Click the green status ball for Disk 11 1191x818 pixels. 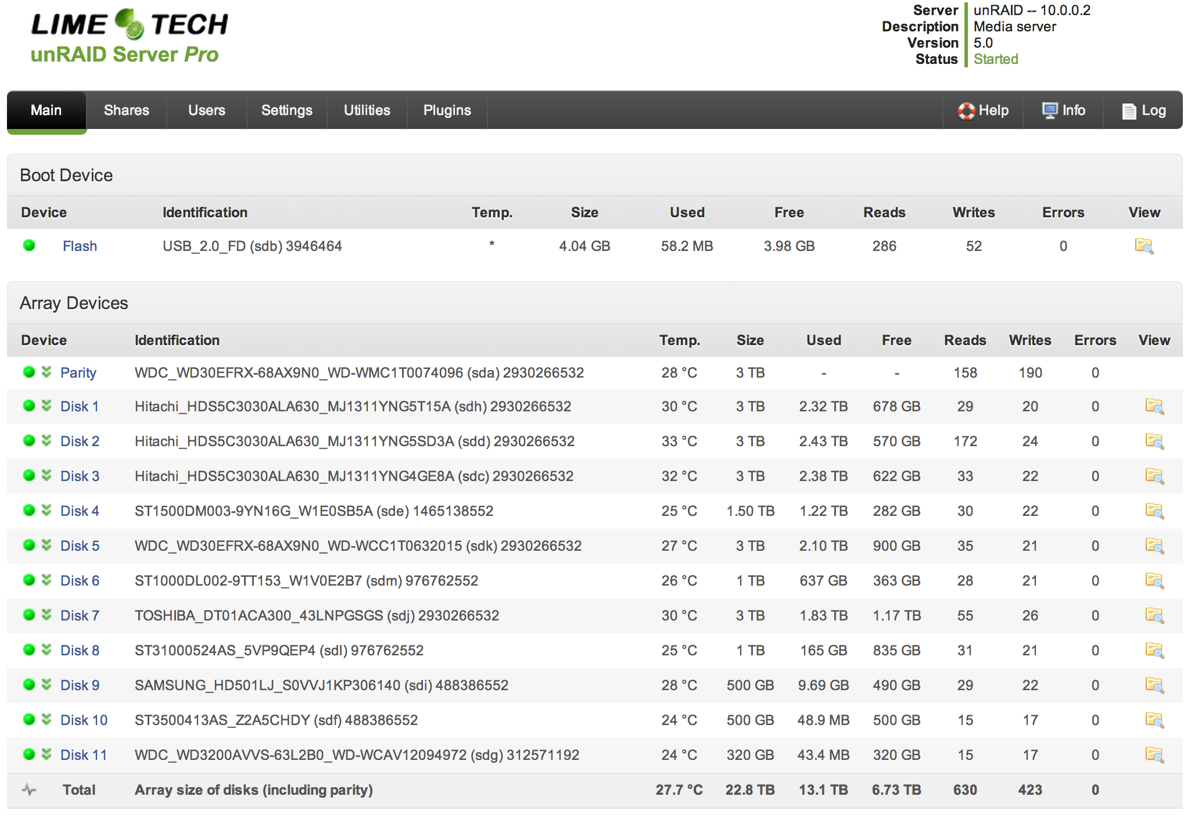pos(29,754)
